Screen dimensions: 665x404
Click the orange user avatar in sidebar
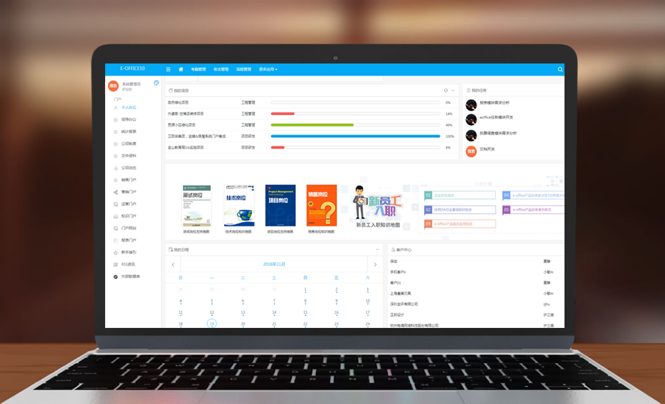pyautogui.click(x=113, y=85)
